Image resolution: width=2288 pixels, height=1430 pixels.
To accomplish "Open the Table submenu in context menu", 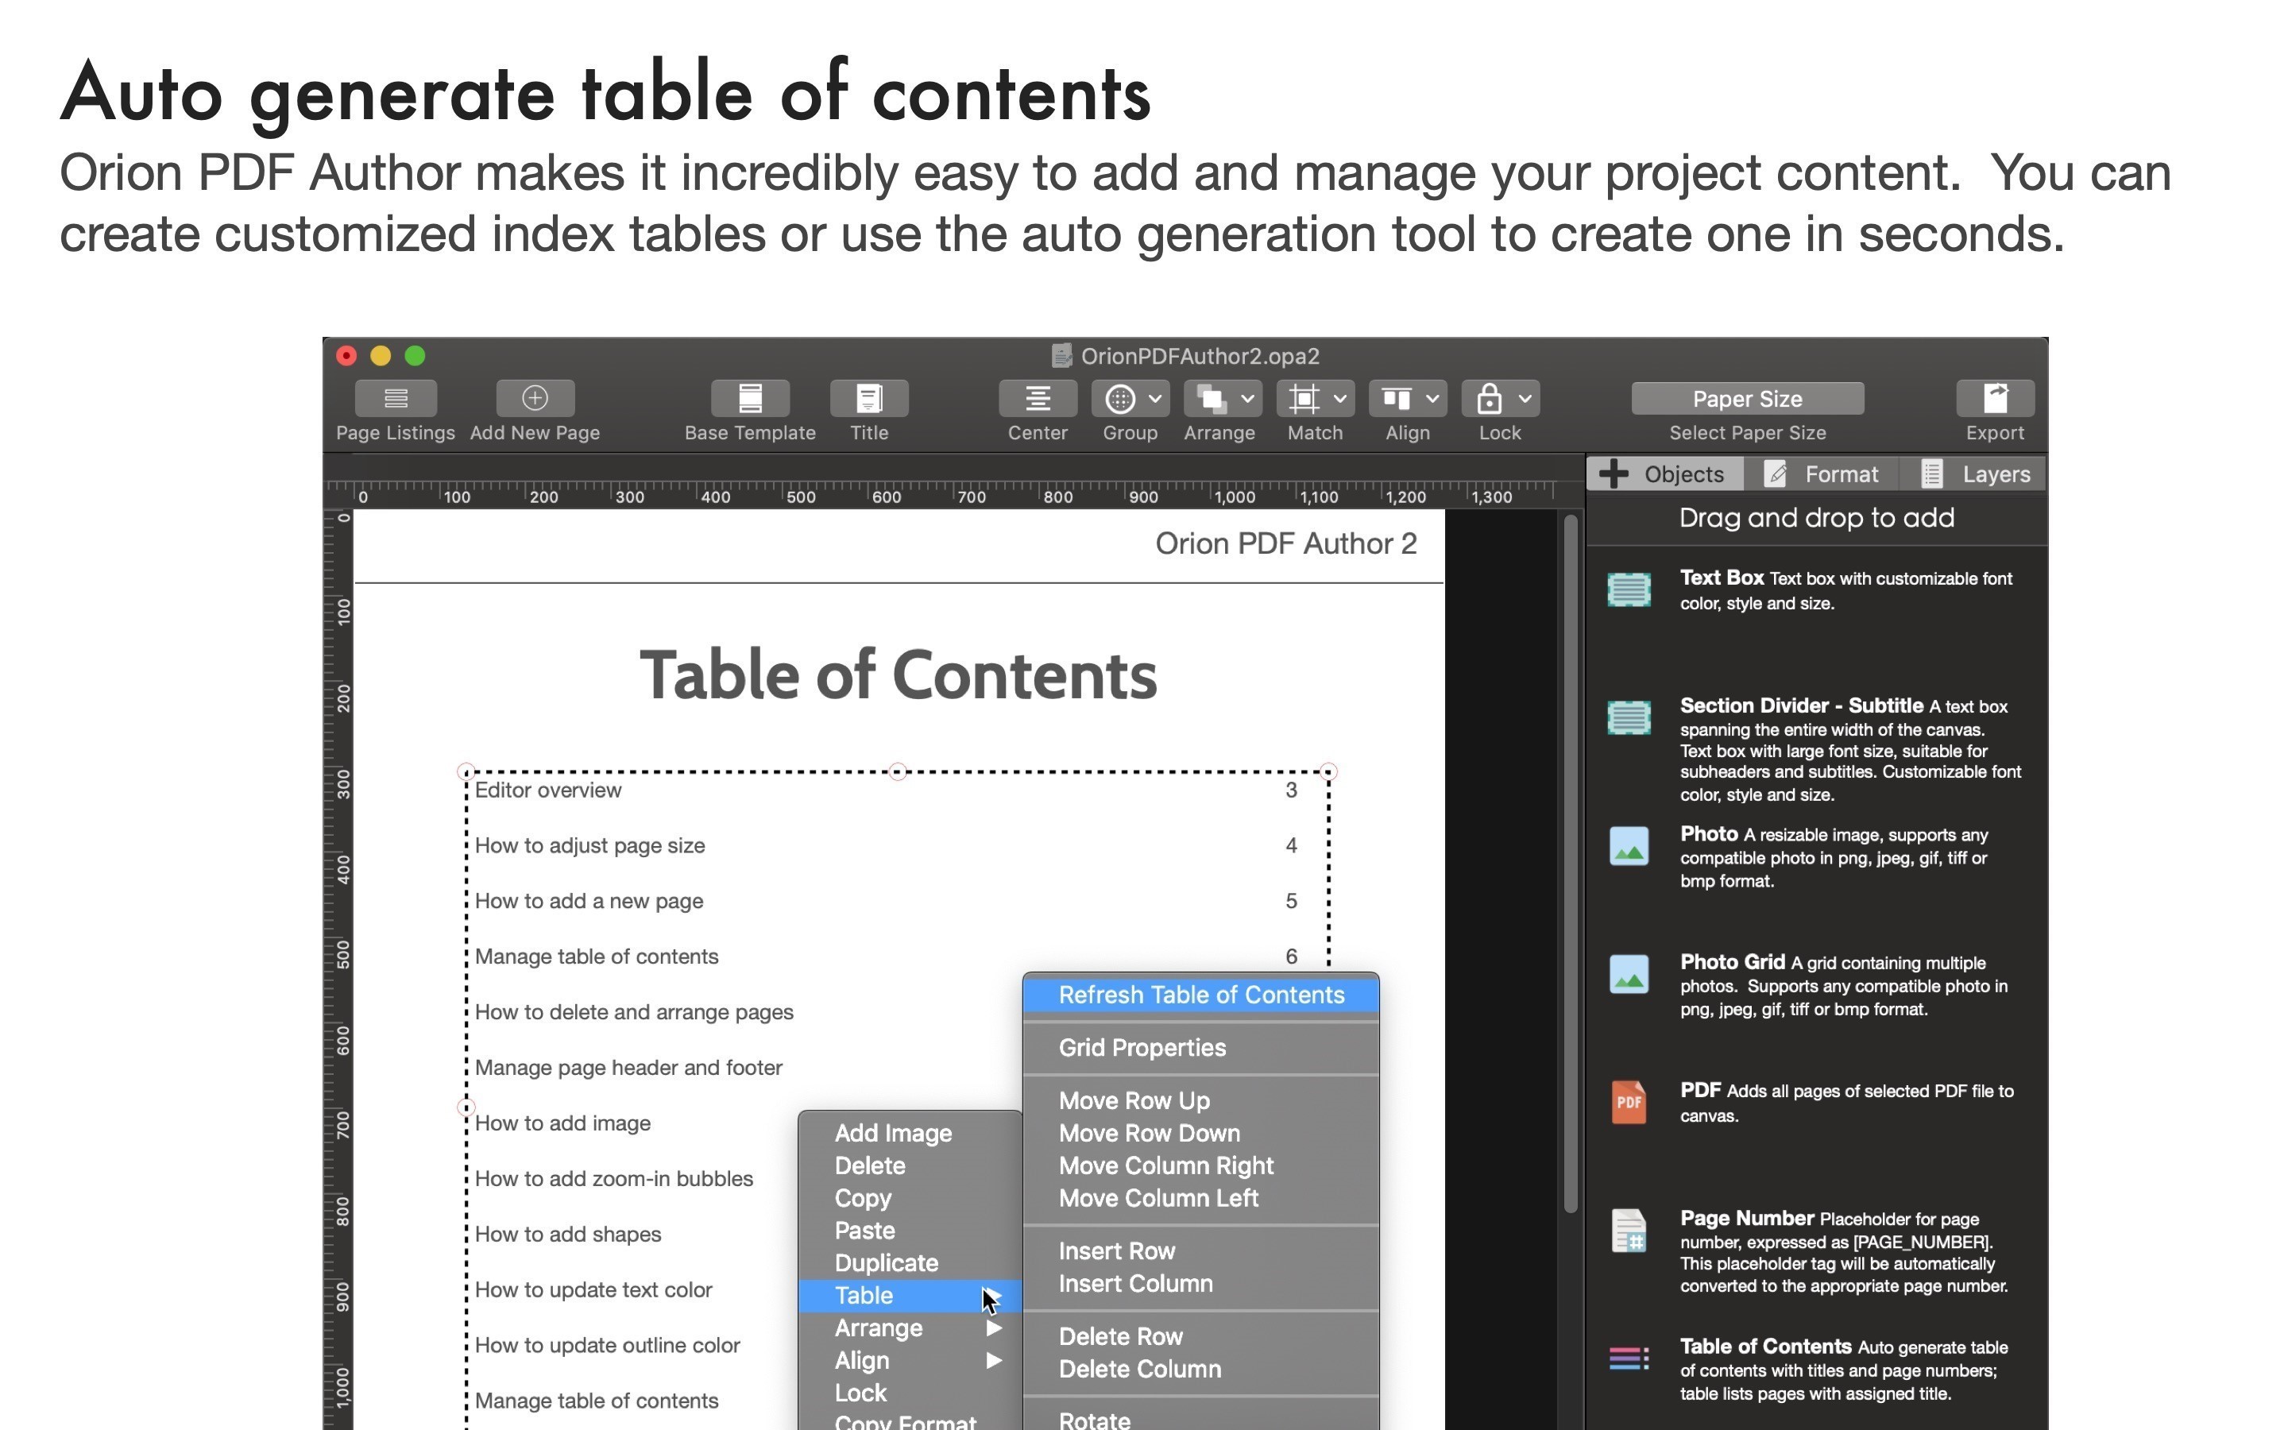I will pyautogui.click(x=910, y=1296).
